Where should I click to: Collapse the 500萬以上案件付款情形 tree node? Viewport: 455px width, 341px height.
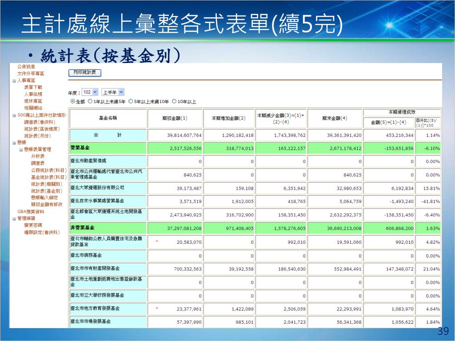[14, 115]
